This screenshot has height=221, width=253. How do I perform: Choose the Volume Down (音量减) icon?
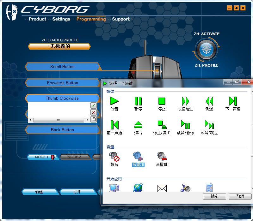(162, 156)
